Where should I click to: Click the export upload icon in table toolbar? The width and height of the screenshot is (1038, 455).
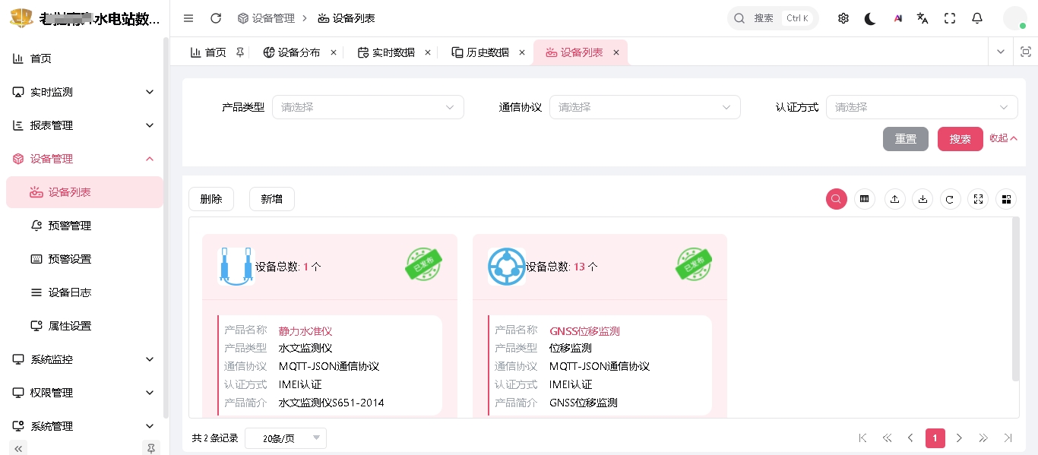click(894, 199)
